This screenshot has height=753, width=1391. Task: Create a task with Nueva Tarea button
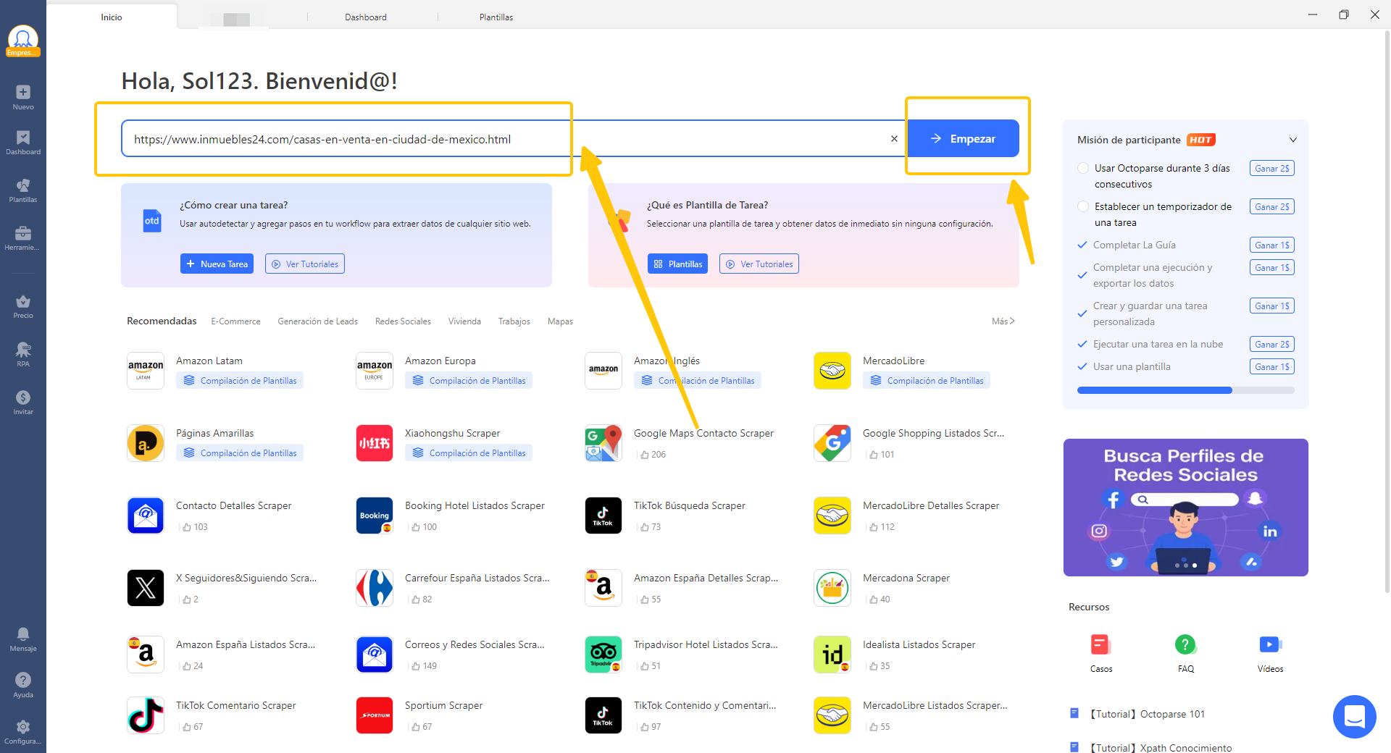coord(216,264)
